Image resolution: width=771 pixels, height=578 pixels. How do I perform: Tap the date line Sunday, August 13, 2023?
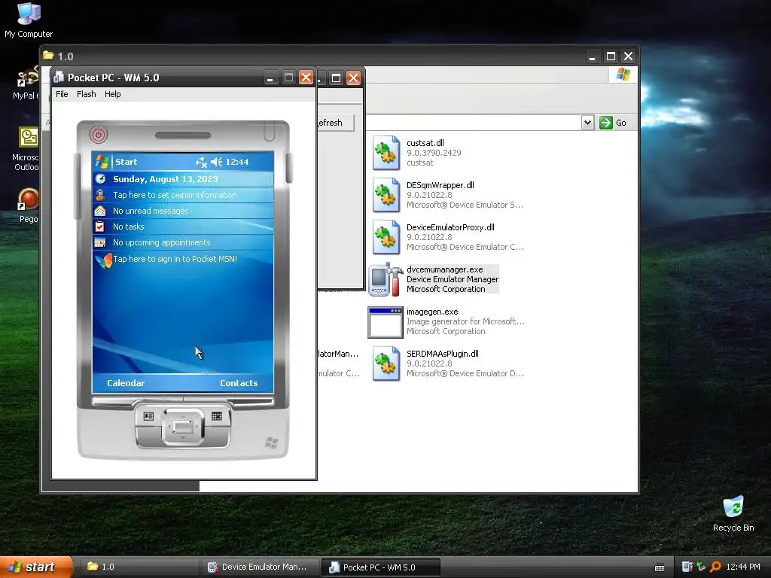165,179
